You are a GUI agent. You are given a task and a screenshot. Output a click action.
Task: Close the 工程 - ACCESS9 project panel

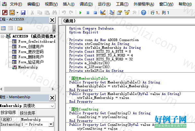coord(52,20)
